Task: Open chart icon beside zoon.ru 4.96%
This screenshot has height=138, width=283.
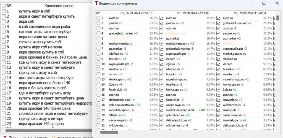Action: pos(219,95)
